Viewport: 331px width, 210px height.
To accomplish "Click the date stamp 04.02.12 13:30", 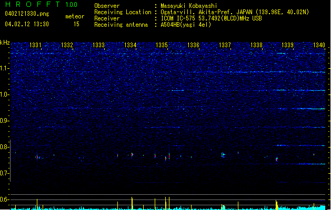I will (x=27, y=24).
